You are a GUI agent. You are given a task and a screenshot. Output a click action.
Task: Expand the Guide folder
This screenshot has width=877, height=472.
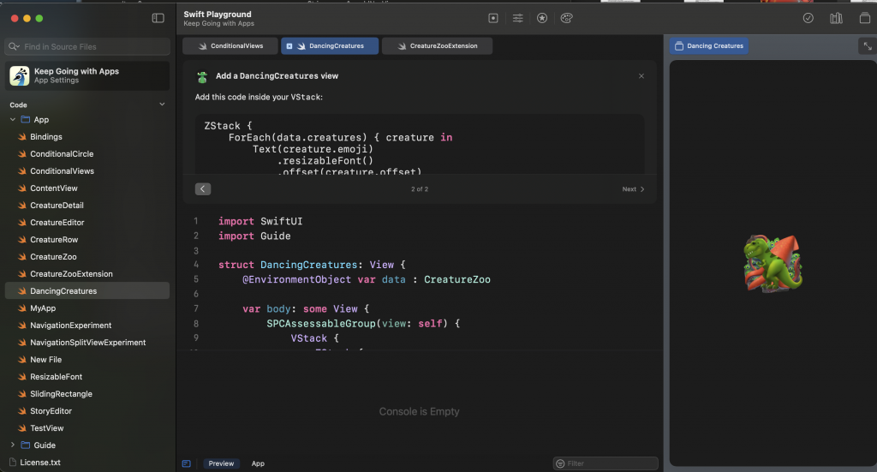coord(13,445)
